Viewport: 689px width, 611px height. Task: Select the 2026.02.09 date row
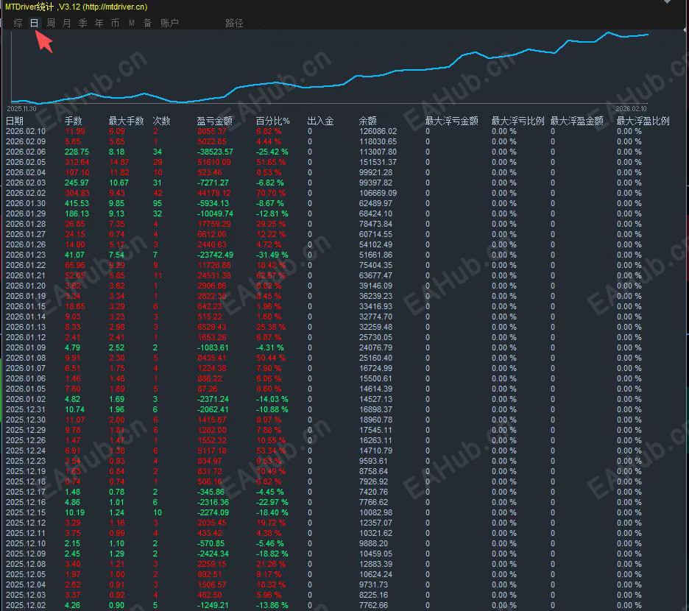26,141
